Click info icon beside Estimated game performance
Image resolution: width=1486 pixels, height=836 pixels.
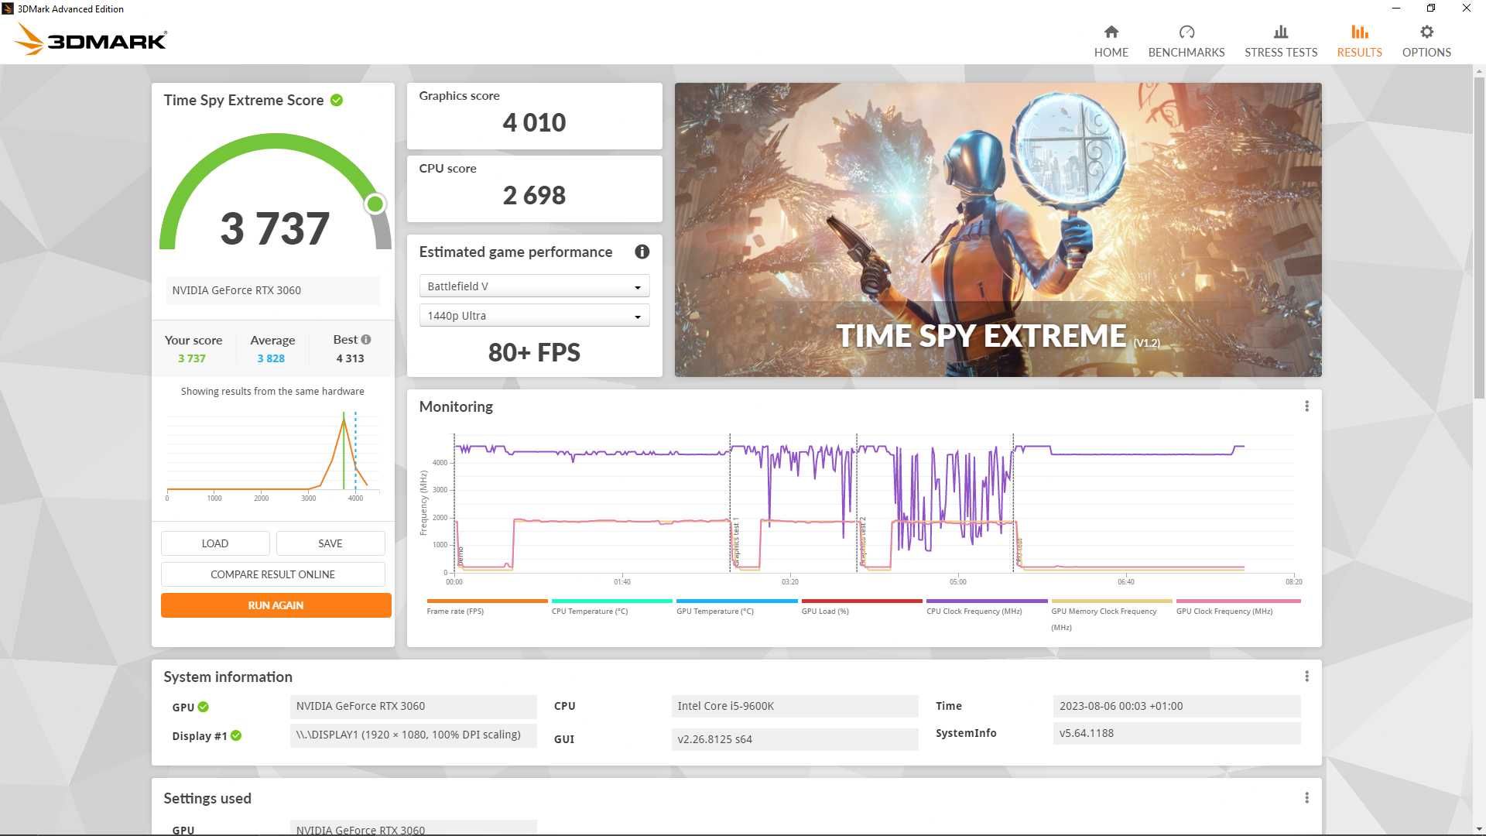point(642,252)
